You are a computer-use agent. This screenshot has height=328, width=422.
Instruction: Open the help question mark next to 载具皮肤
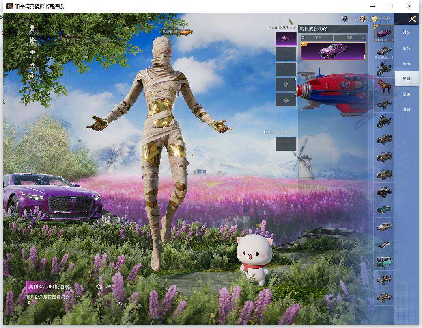[x=325, y=29]
